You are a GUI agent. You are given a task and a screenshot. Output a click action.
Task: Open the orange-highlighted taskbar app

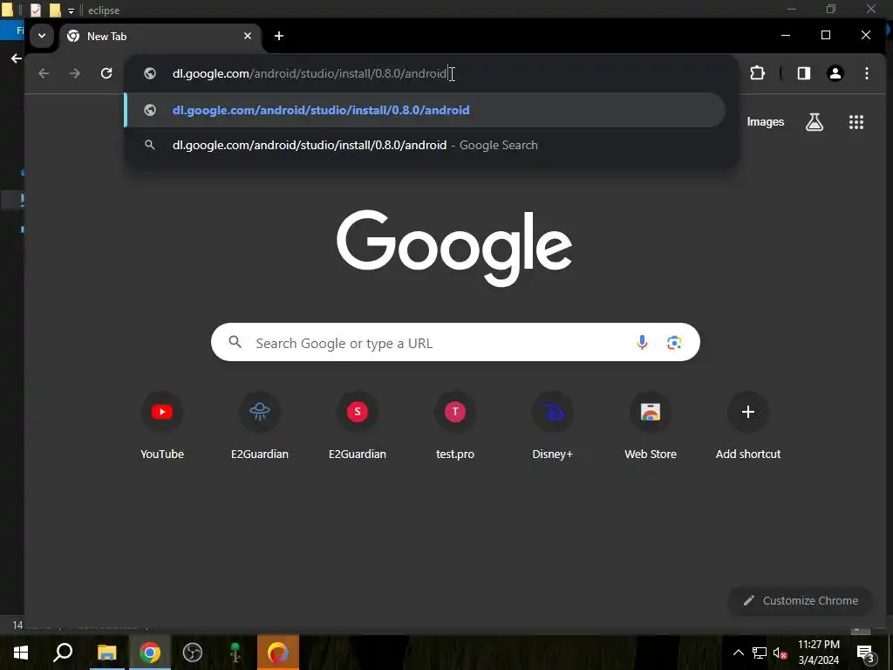278,653
